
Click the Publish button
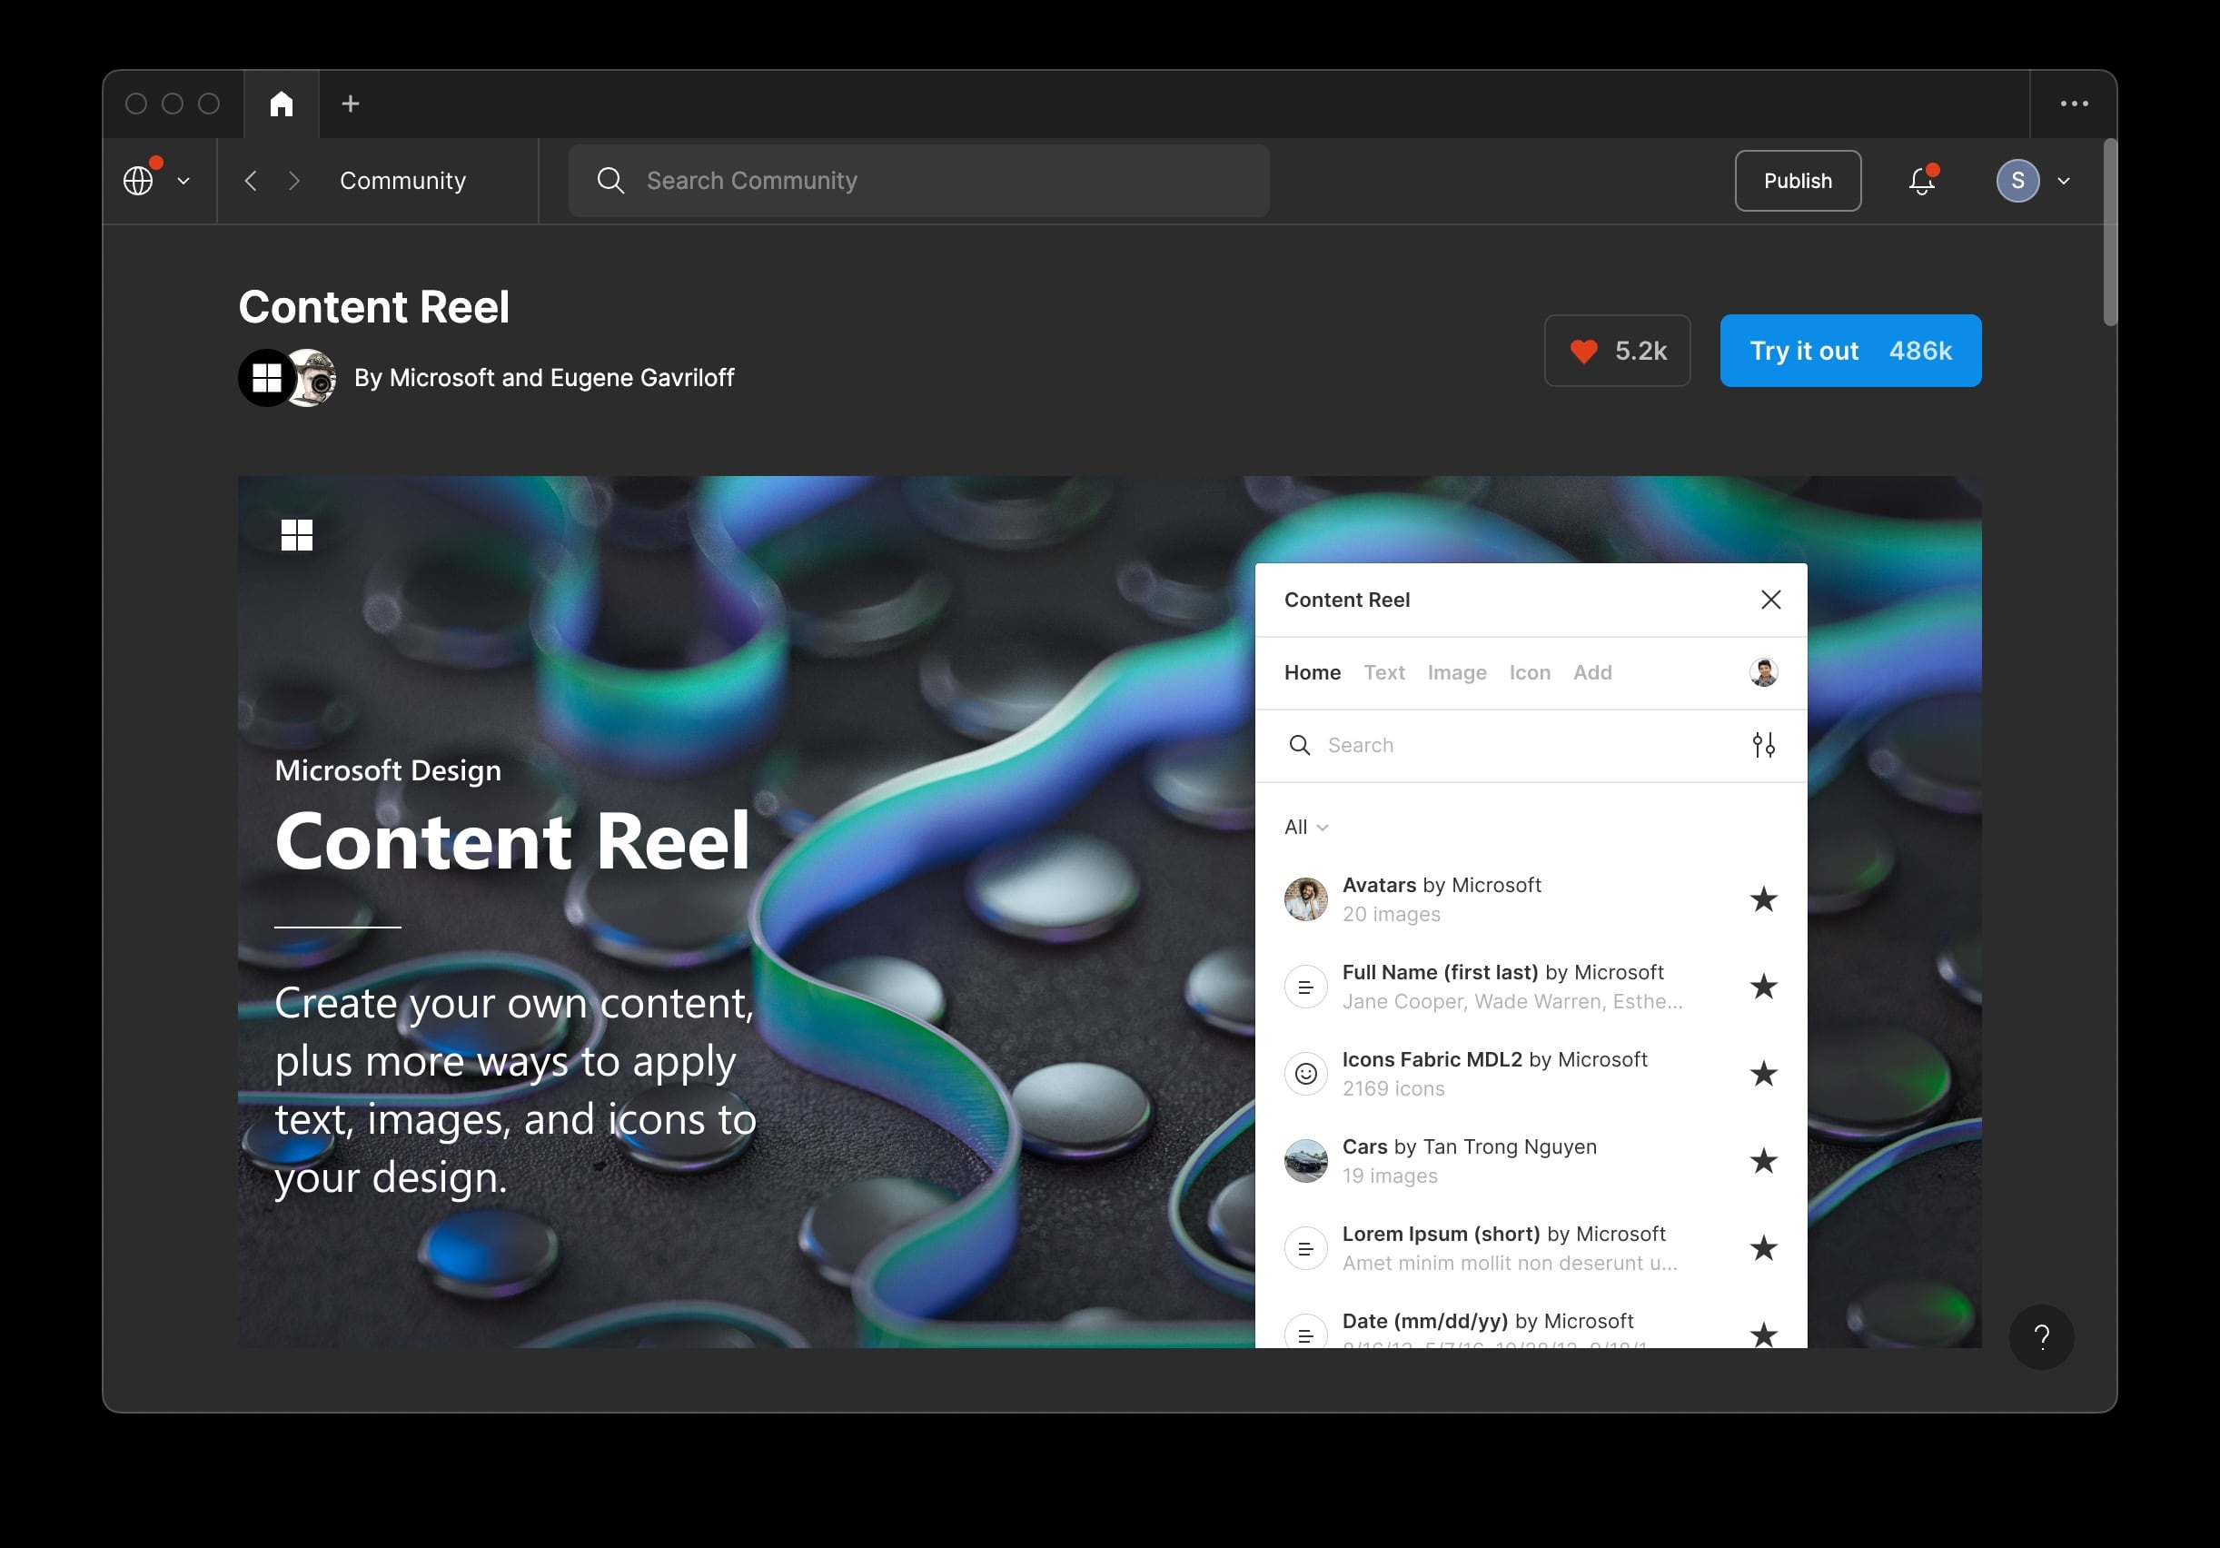1797,180
